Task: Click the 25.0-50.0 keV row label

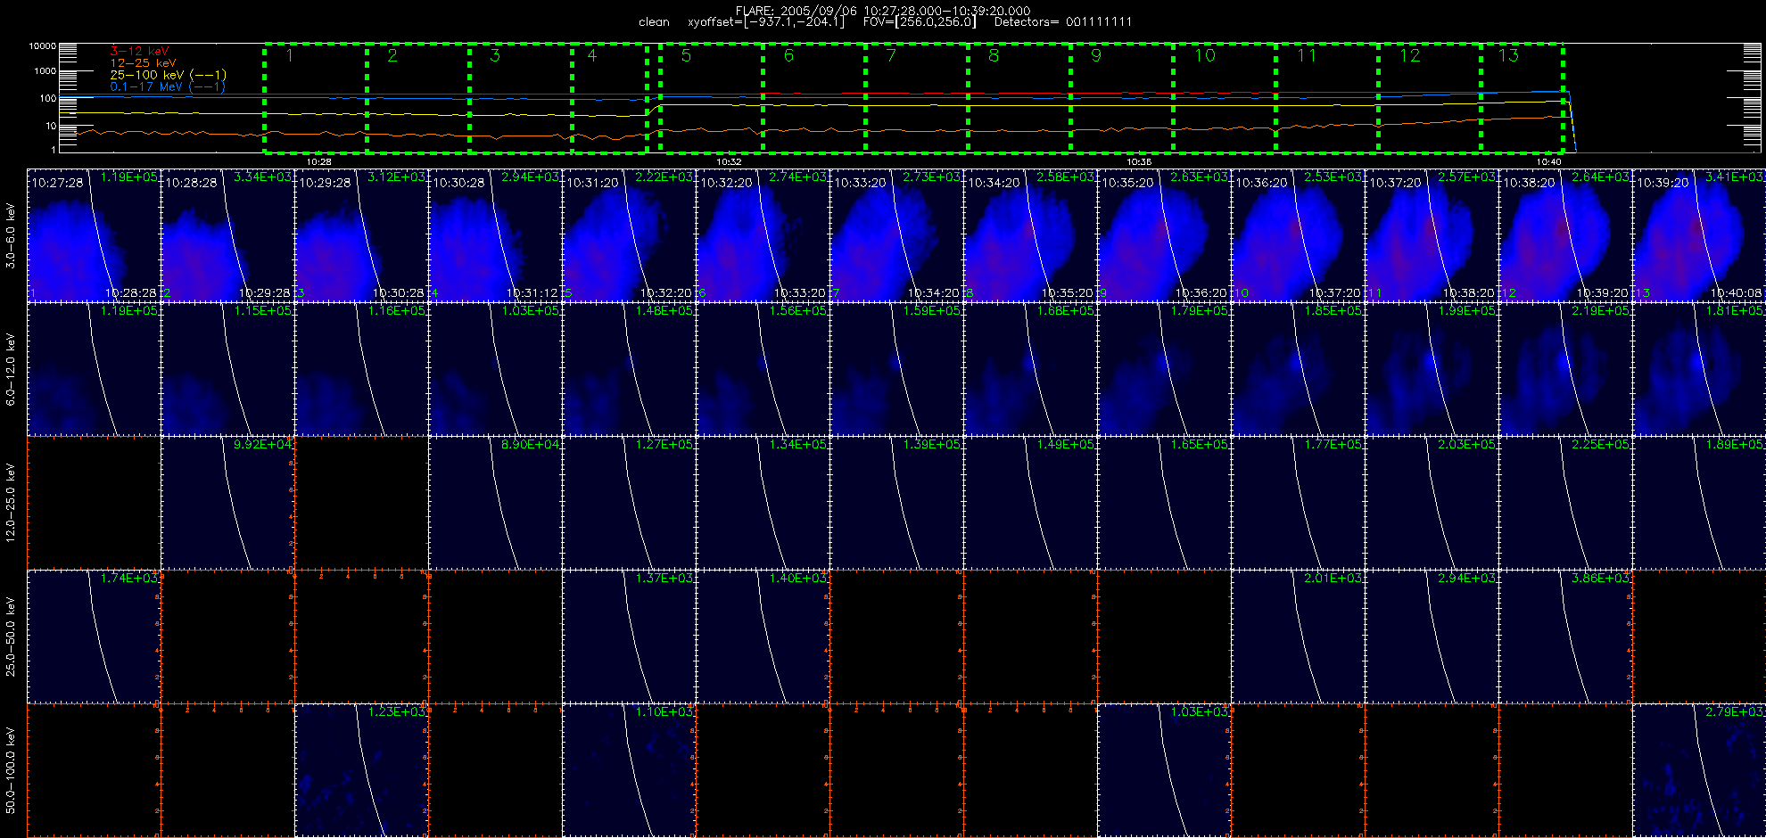Action: pyautogui.click(x=11, y=637)
